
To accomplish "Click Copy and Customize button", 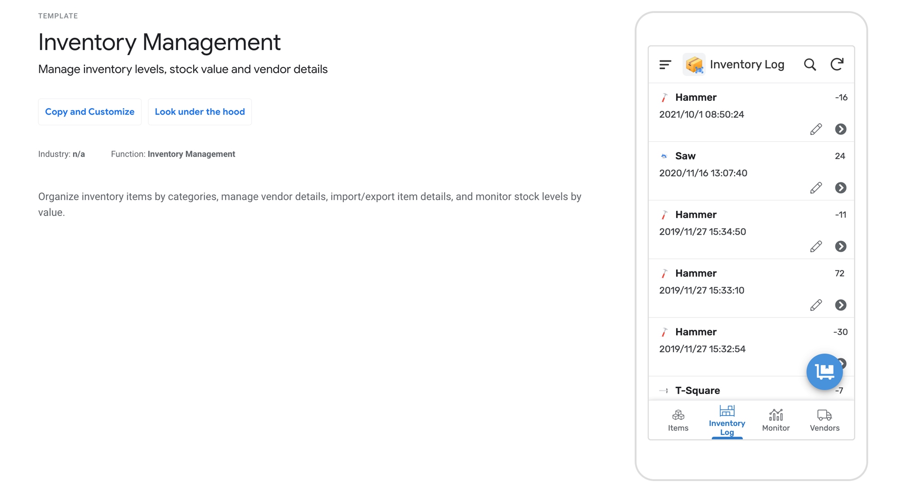I will 90,112.
